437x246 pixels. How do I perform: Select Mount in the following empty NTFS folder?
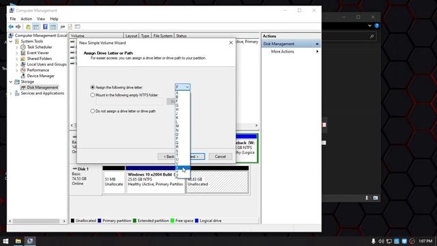(x=93, y=95)
